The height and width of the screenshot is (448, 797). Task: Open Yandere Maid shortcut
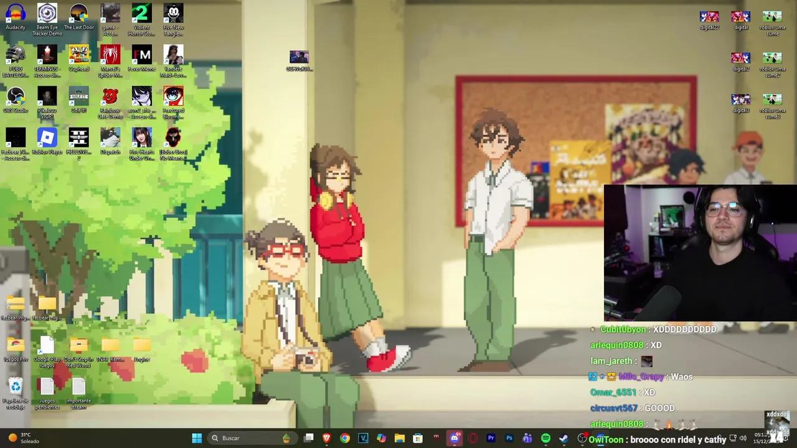173,62
